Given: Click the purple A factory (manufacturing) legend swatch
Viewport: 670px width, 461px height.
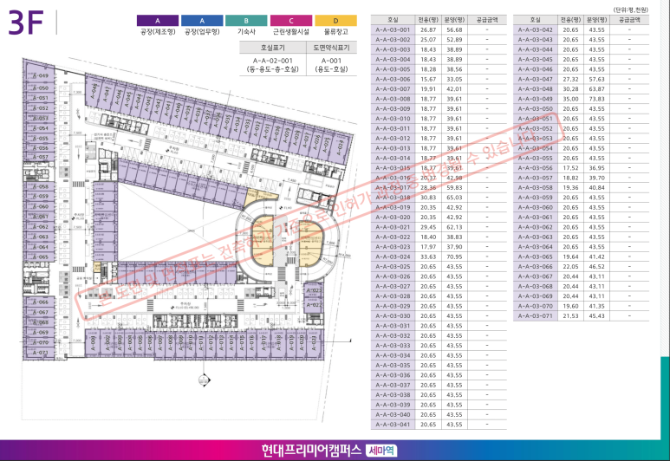Looking at the screenshot, I should click(x=158, y=21).
